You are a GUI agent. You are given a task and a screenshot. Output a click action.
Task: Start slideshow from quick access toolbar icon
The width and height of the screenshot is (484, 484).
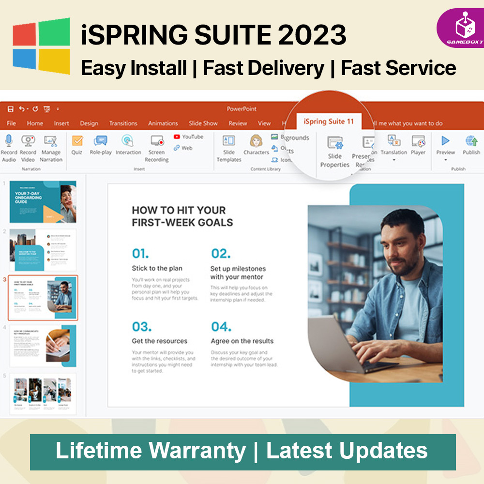(x=46, y=109)
